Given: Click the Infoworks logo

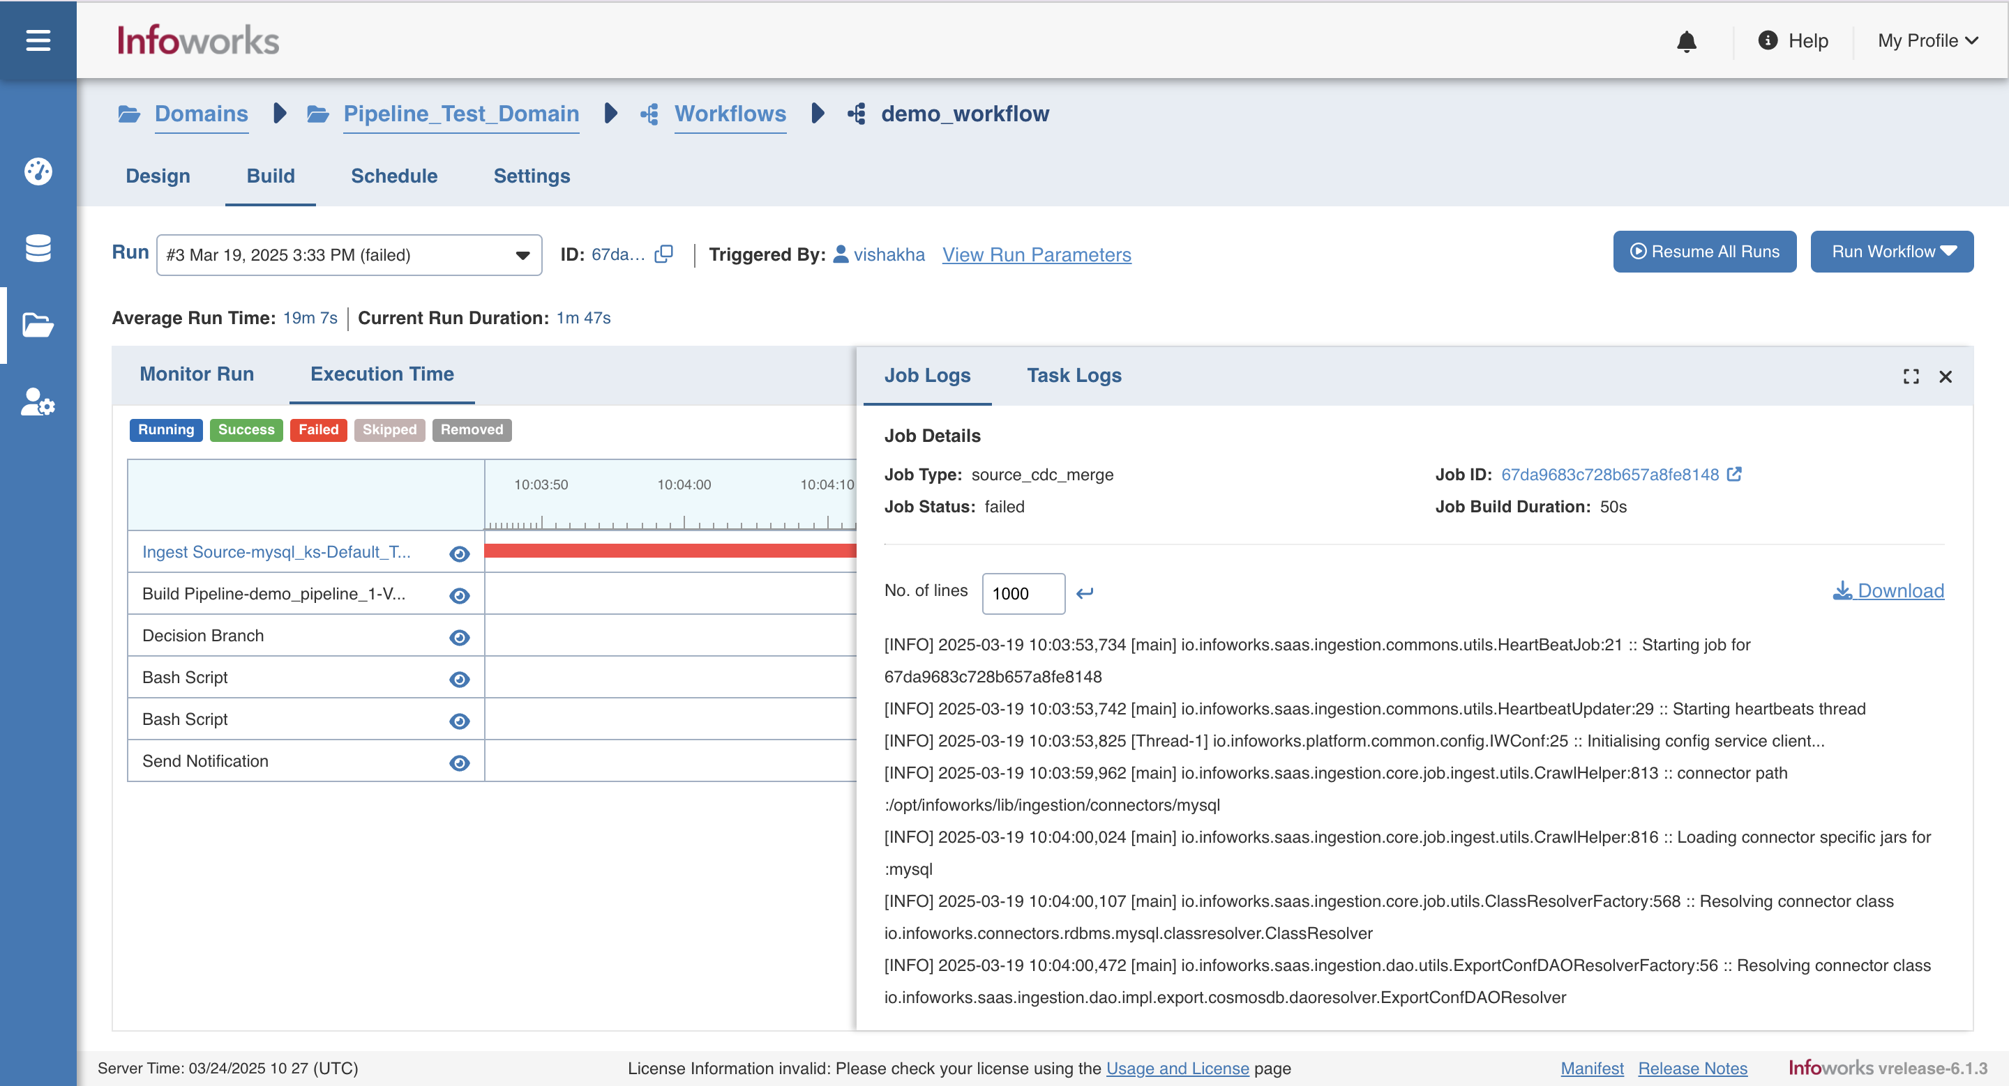Looking at the screenshot, I should click(198, 40).
